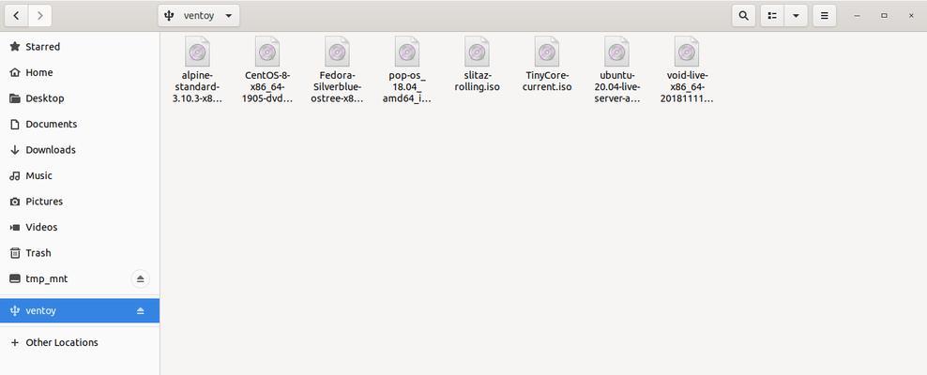Open Other Locations in sidebar
The width and height of the screenshot is (927, 375).
coord(80,342)
